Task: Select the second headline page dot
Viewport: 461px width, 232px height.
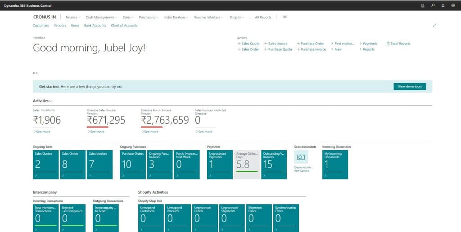Action: click(36, 72)
